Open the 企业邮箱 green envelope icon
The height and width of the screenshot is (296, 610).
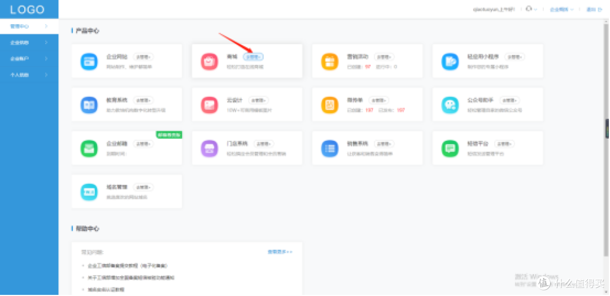point(89,148)
